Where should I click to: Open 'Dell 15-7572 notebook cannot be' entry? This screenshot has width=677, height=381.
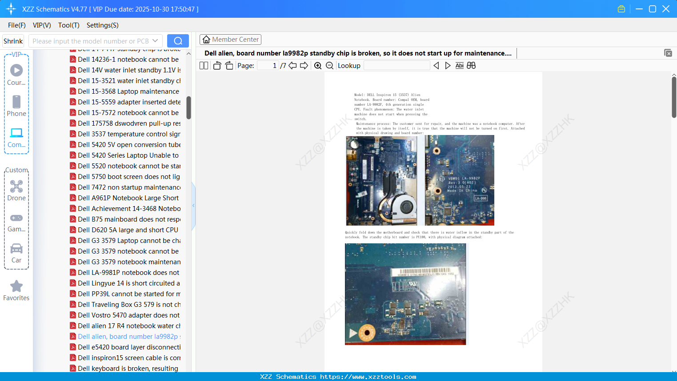coord(125,113)
